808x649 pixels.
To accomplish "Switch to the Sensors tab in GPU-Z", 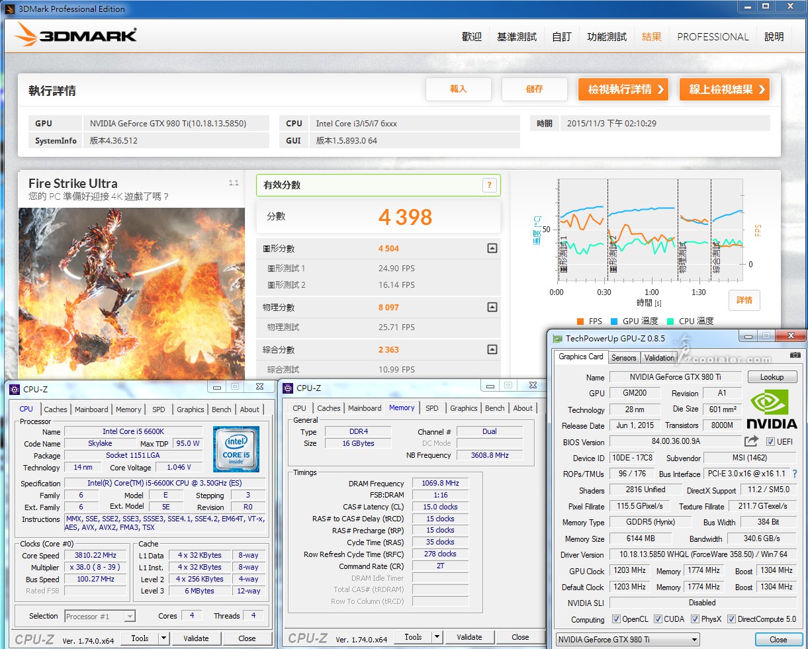I will click(x=624, y=358).
